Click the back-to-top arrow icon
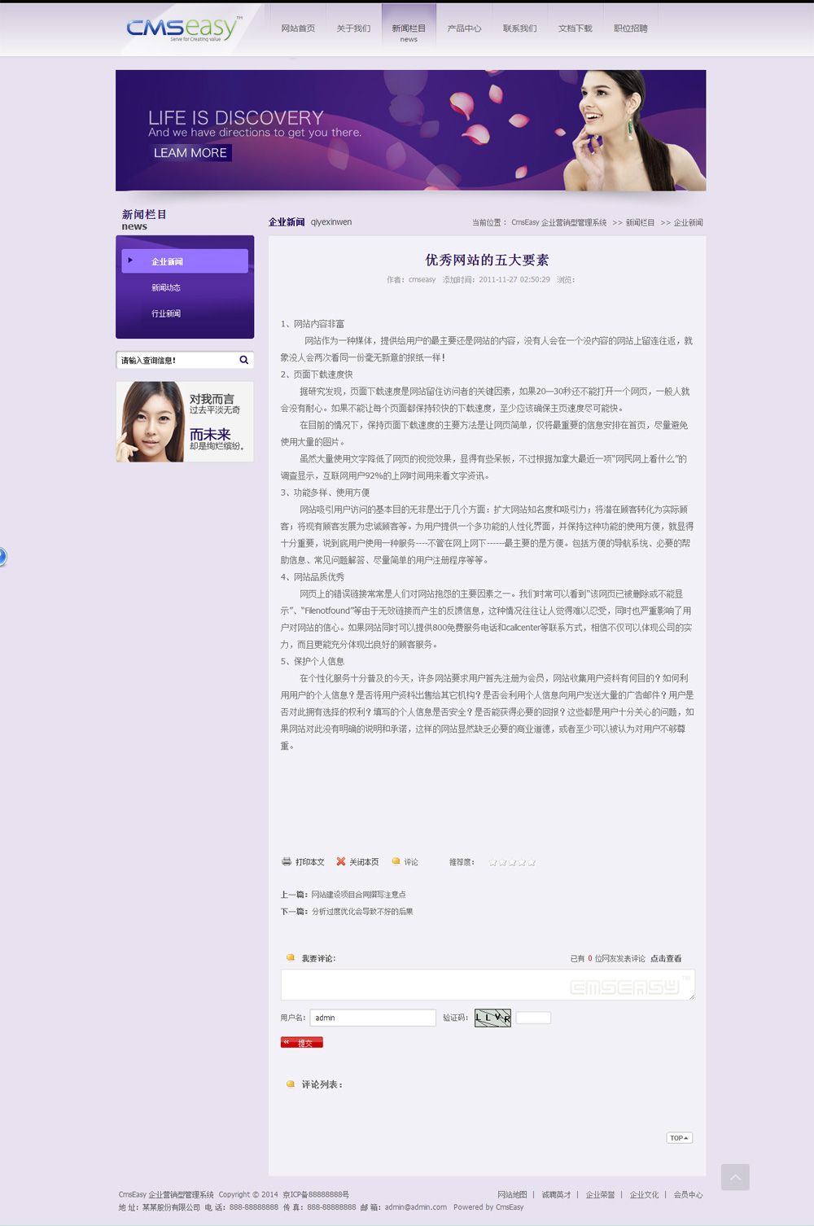 tap(735, 1177)
